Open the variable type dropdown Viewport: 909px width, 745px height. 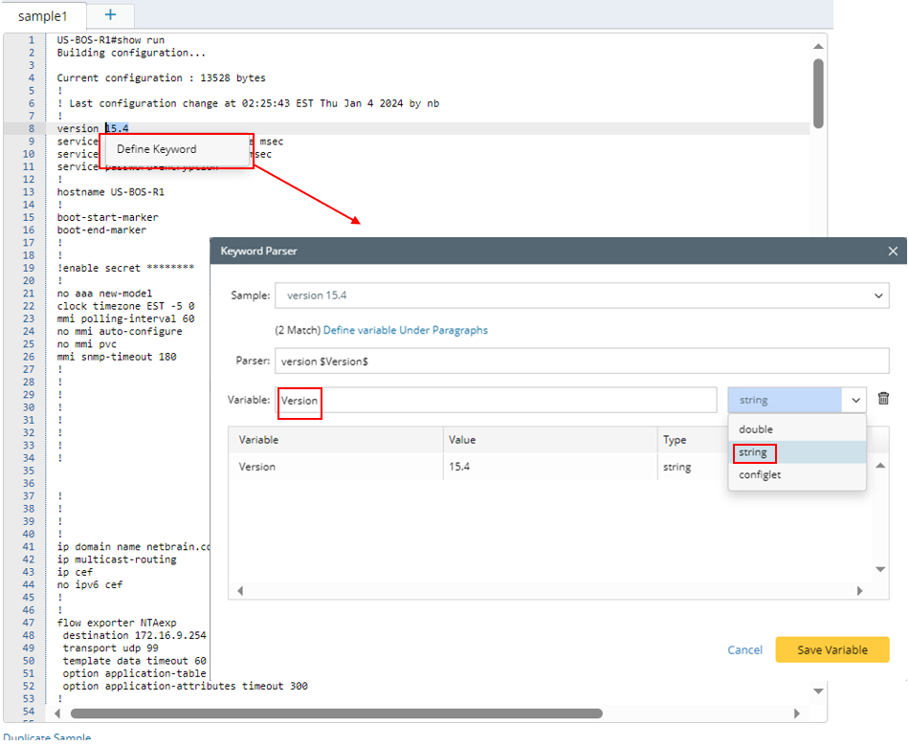coord(855,399)
